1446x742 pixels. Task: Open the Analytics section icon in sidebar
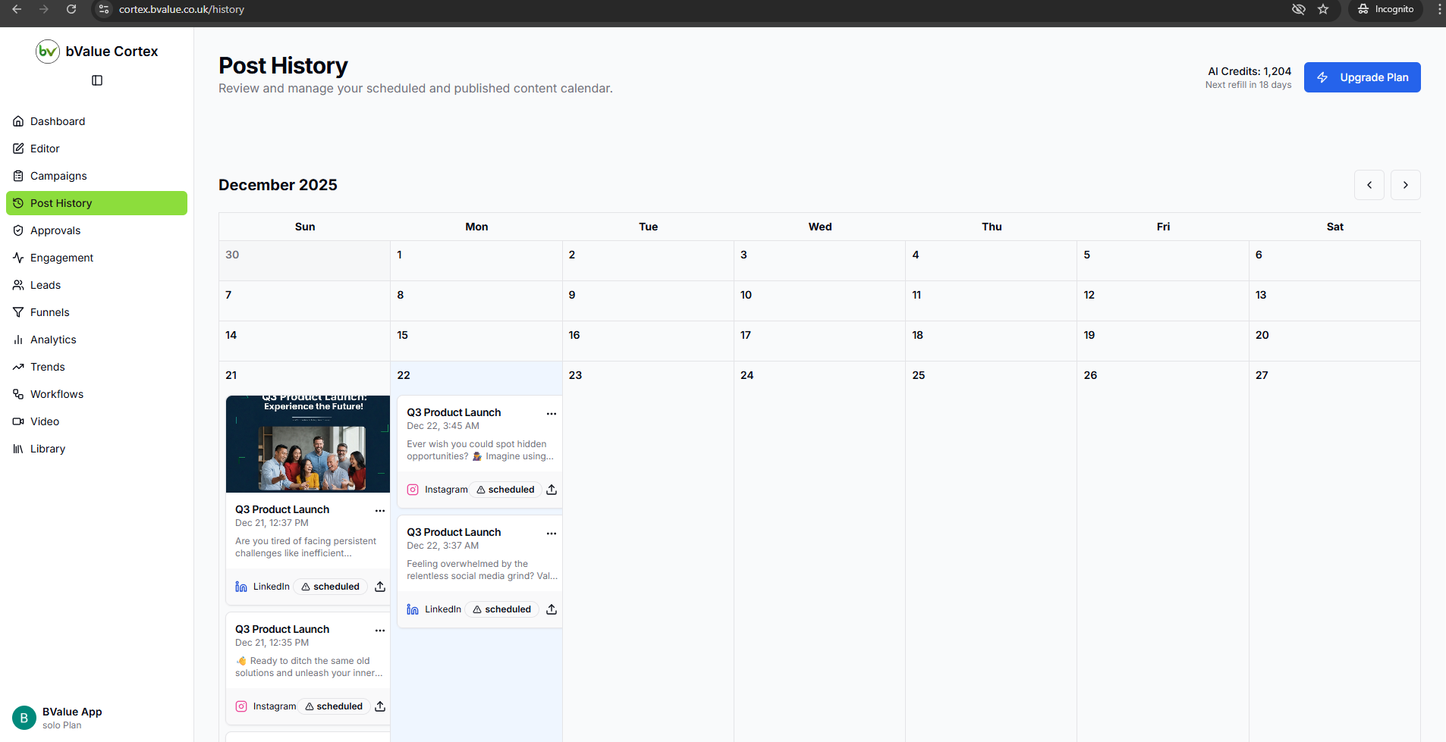pos(17,340)
